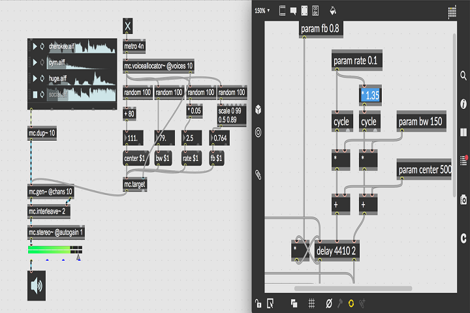The height and width of the screenshot is (313, 470).
Task: Open the 150% zoom dropdown
Action: tap(262, 11)
